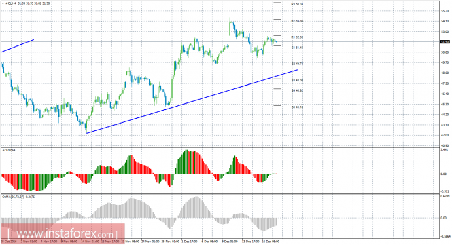Screen dimensions: 452x245
Task: Select the R3 pivot level label
Action: (x=297, y=4)
